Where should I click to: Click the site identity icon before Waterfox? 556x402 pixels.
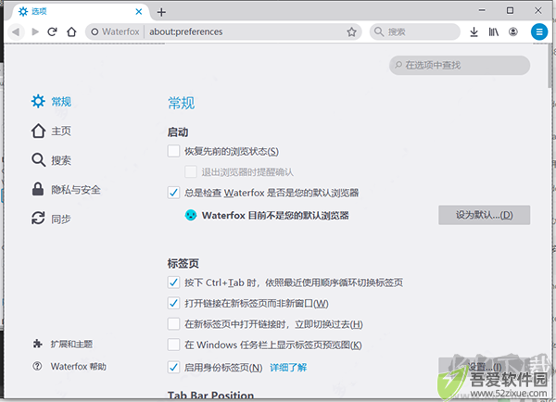(95, 31)
